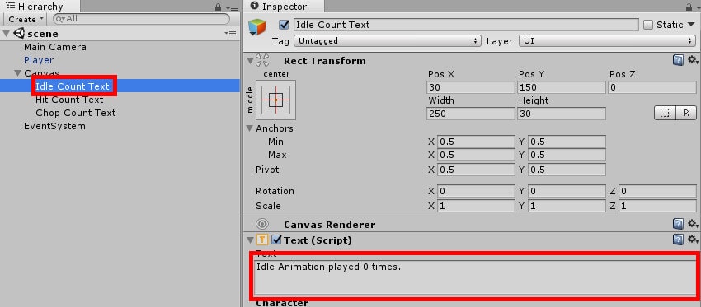This screenshot has width=701, height=307.
Task: Open the Static flags dropdown arrow
Action: tap(692, 25)
